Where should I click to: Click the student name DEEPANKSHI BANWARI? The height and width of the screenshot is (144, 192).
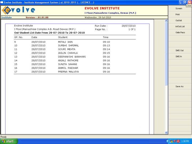click(x=72, y=57)
